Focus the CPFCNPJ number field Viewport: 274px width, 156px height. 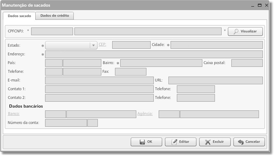point(52,31)
